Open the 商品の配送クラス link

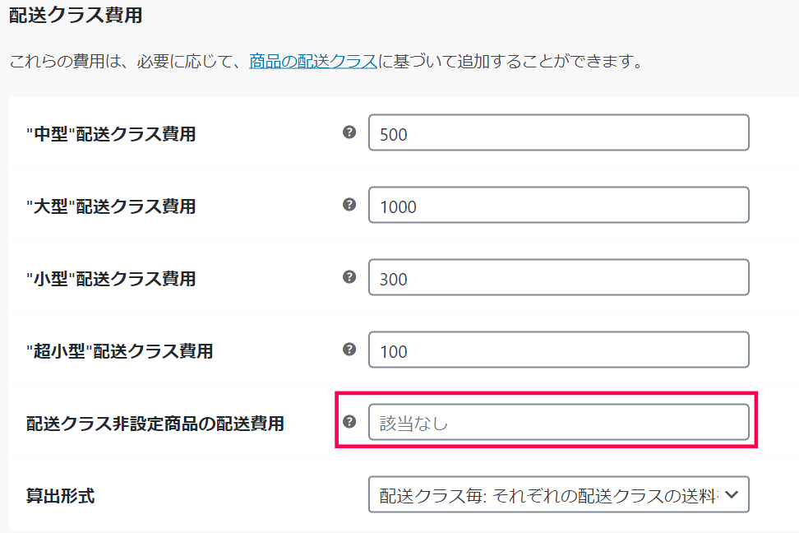point(313,62)
